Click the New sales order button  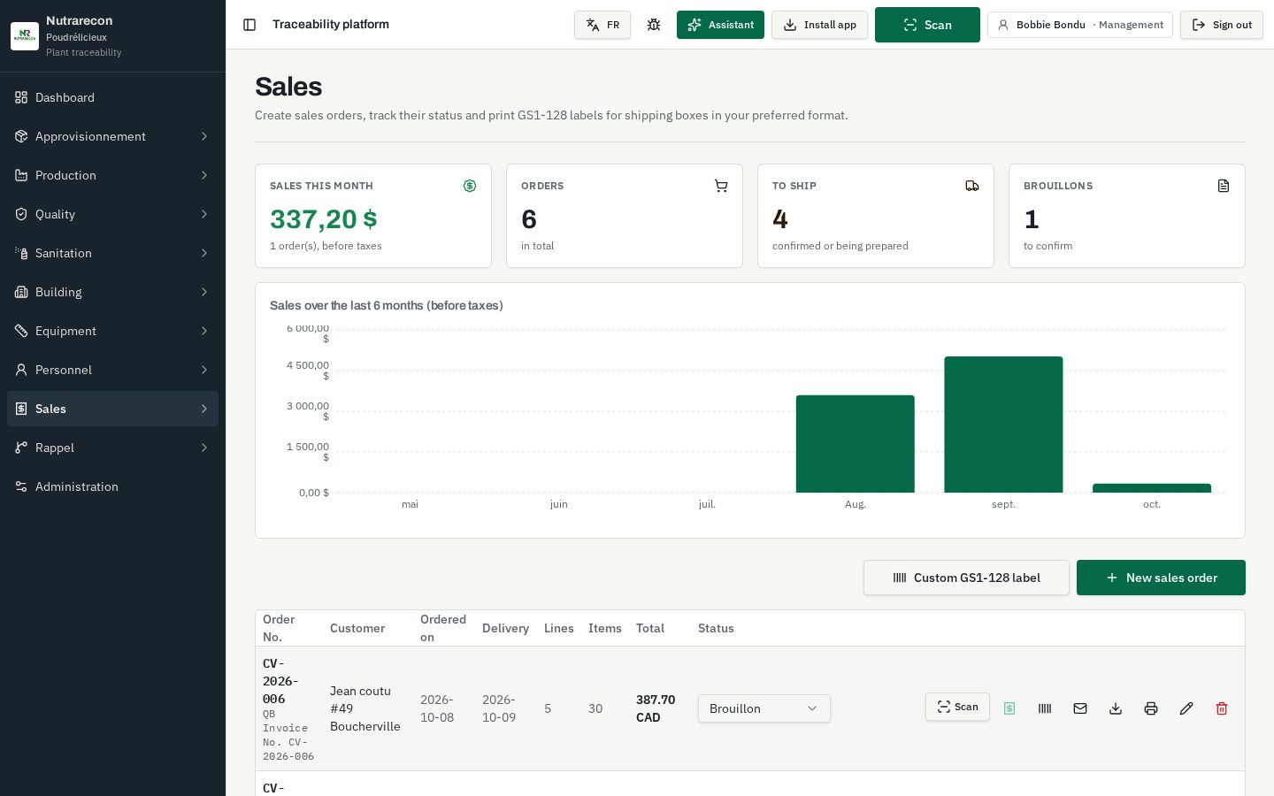pyautogui.click(x=1161, y=578)
